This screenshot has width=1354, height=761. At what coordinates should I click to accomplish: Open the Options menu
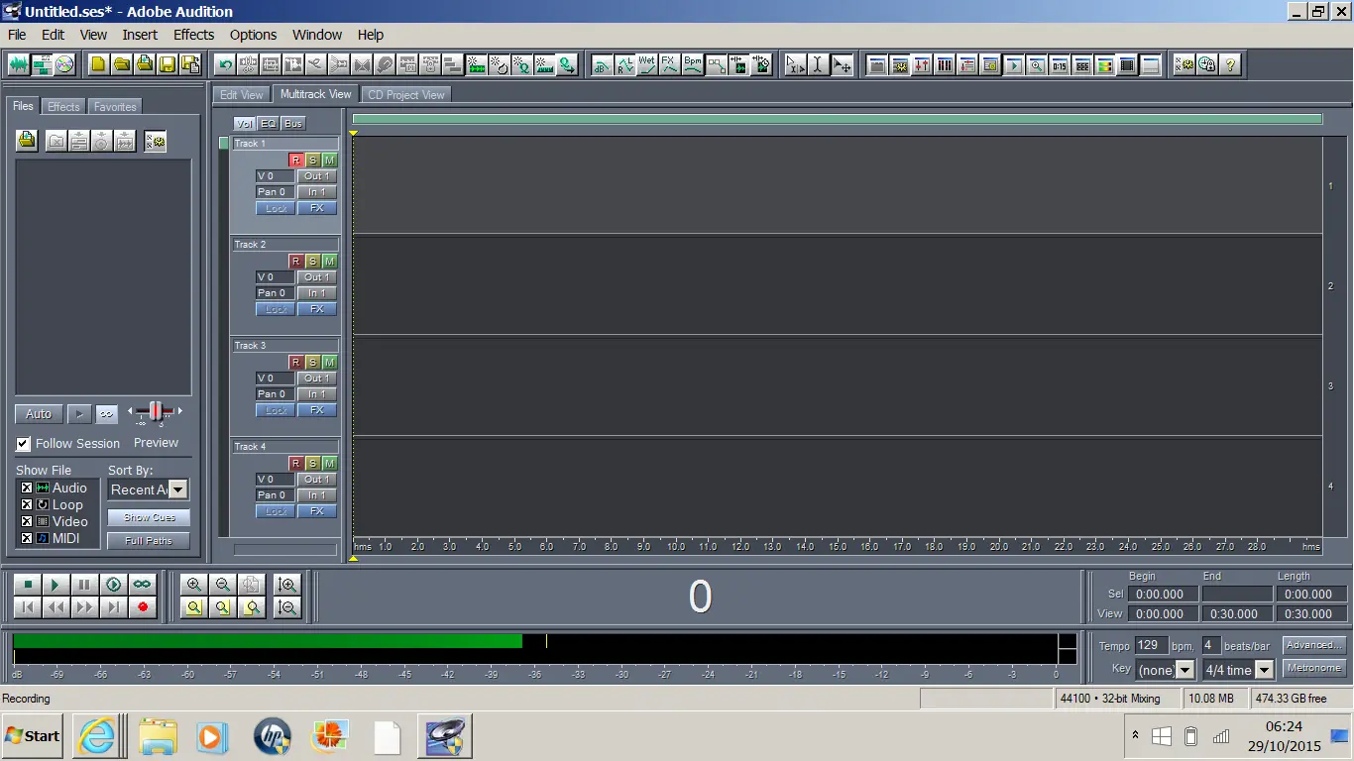(x=253, y=35)
